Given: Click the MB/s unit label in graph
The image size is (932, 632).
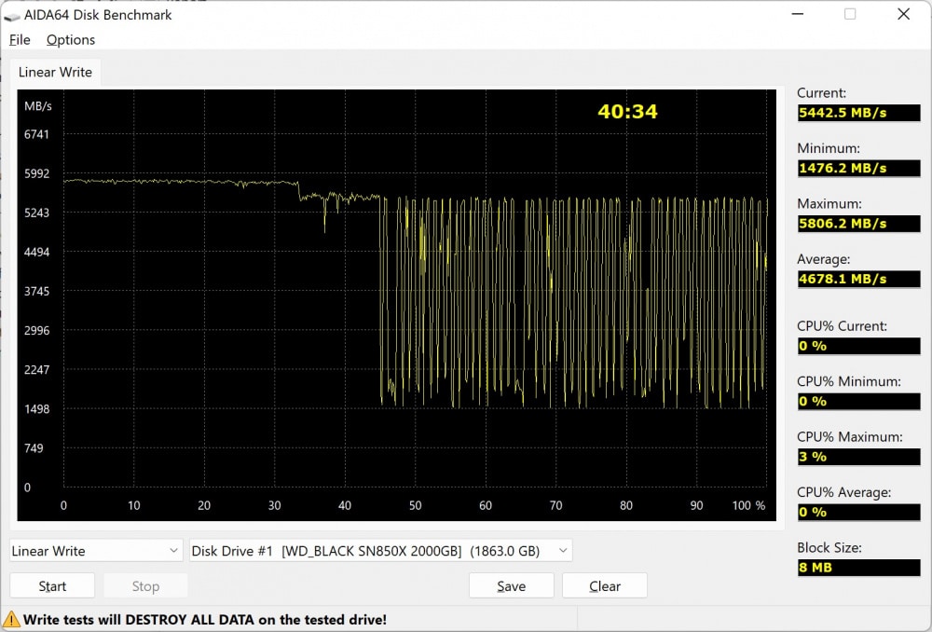Looking at the screenshot, I should 38,106.
